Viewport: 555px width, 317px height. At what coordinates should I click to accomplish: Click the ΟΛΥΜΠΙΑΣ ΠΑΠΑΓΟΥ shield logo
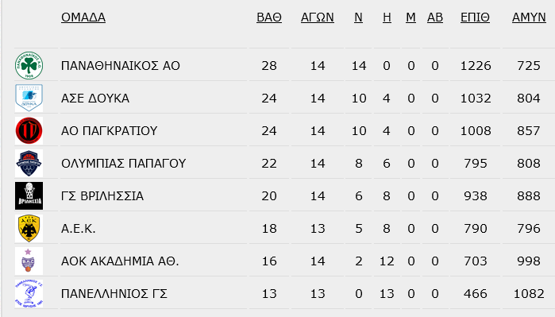pos(29,164)
